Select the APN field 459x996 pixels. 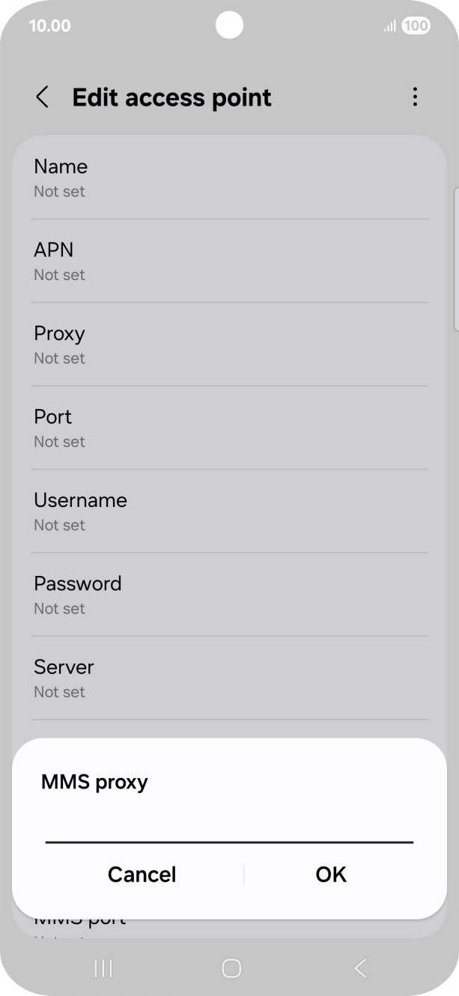(229, 261)
